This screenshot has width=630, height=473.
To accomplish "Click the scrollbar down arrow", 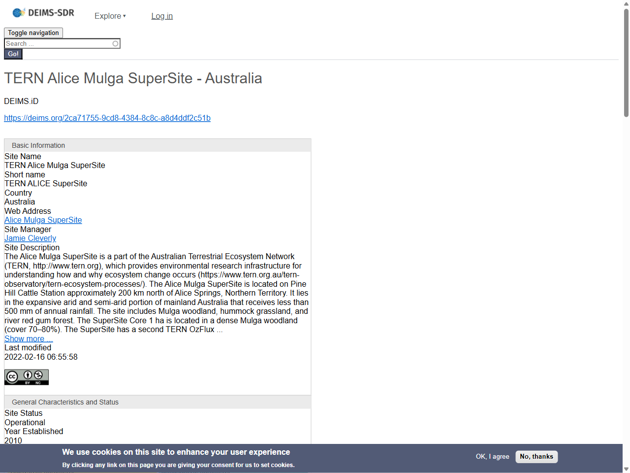I will coord(626,469).
